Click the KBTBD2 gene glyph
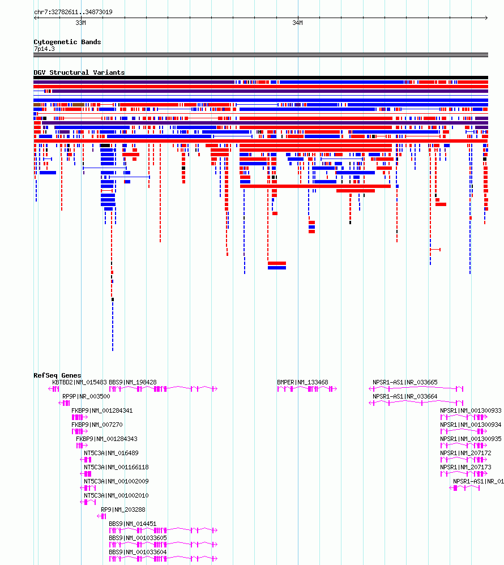The height and width of the screenshot is (565, 504). coord(54,389)
